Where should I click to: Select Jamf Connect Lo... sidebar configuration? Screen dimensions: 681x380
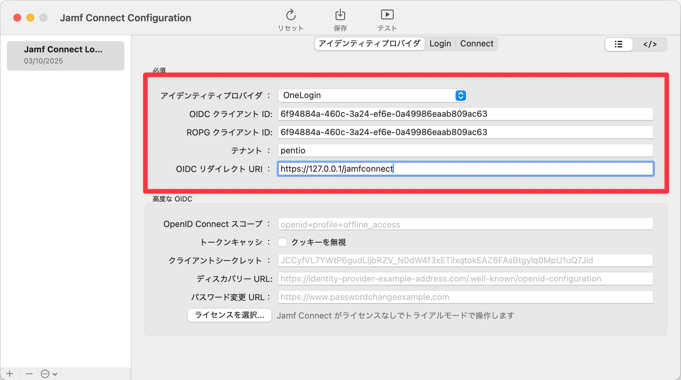point(65,55)
